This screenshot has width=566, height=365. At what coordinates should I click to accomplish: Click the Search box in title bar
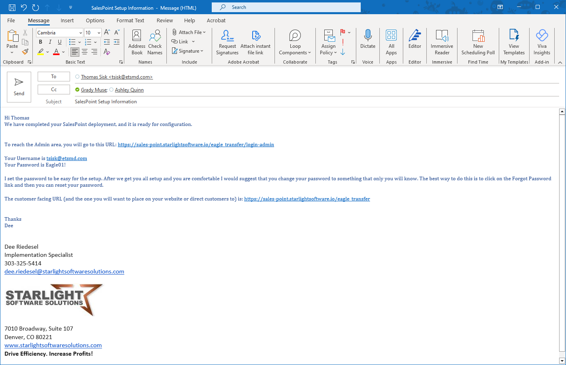[286, 7]
